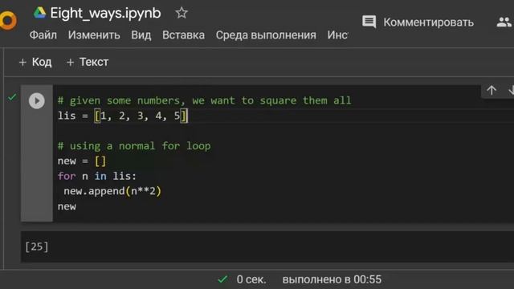Viewport: 514px width, 289px height.
Task: Star the Eight_ways.ipynb notebook
Action: click(182, 13)
